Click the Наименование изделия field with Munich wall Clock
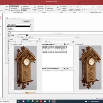 47,37
